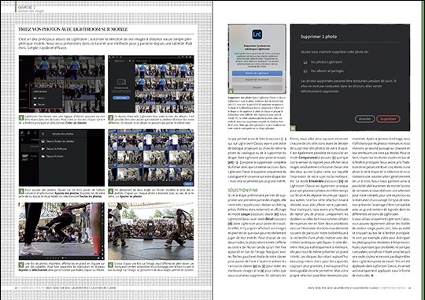Click the back chevron beside Ajouter des photos
Image resolution: width=425 pixels, height=300 pixels.
point(43,134)
